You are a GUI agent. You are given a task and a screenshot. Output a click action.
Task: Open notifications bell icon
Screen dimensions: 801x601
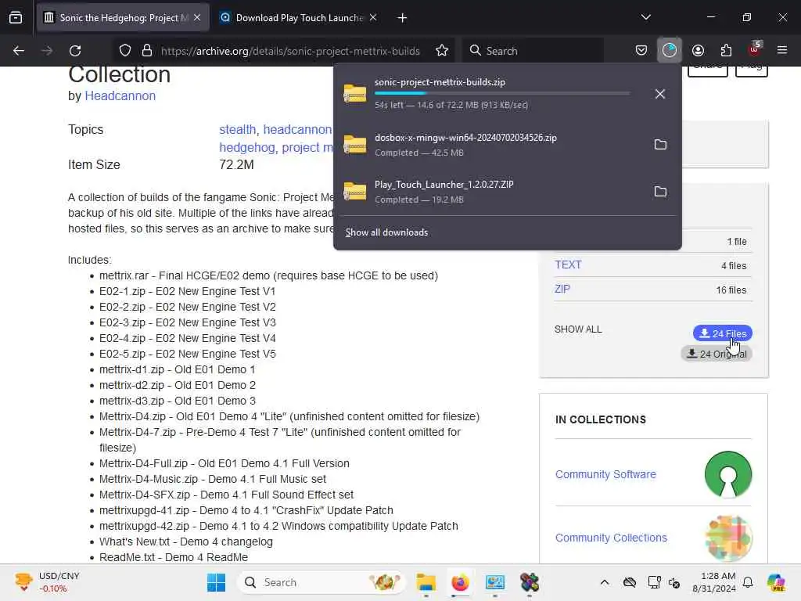click(748, 582)
